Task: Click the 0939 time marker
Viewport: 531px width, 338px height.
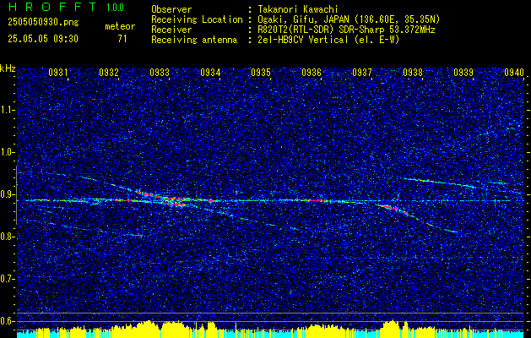Action: [x=463, y=72]
